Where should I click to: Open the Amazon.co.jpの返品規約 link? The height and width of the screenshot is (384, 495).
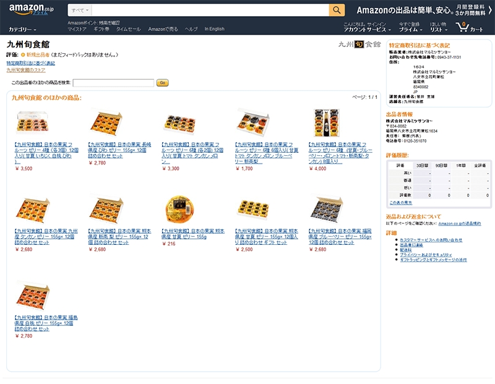[460, 223]
